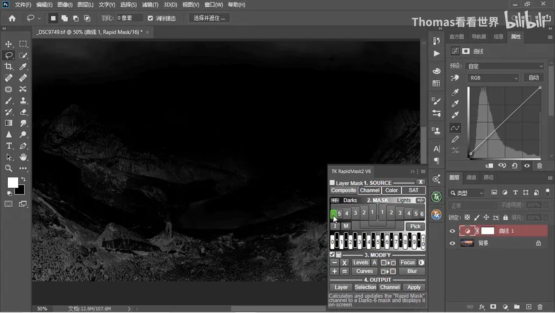Toggle the Layer Mask checkbox in RapidMask
Screen dimensions: 555x313
pos(332,183)
